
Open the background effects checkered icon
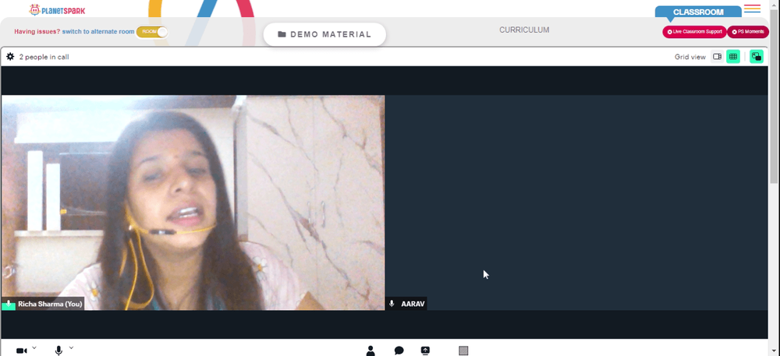pos(463,351)
